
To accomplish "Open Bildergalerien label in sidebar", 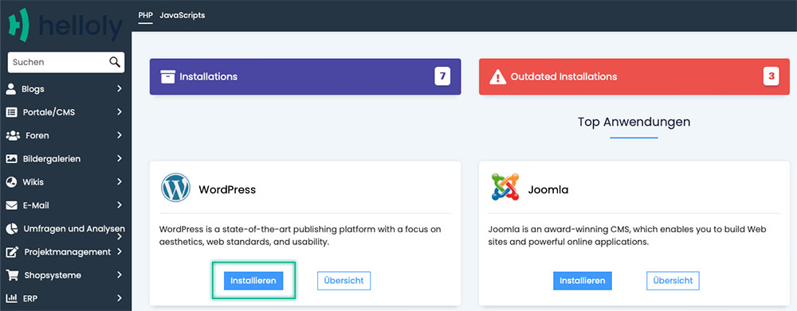I will click(52, 159).
